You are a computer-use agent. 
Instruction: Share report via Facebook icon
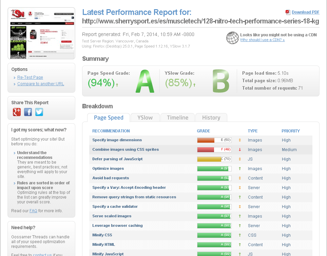[x=28, y=112]
